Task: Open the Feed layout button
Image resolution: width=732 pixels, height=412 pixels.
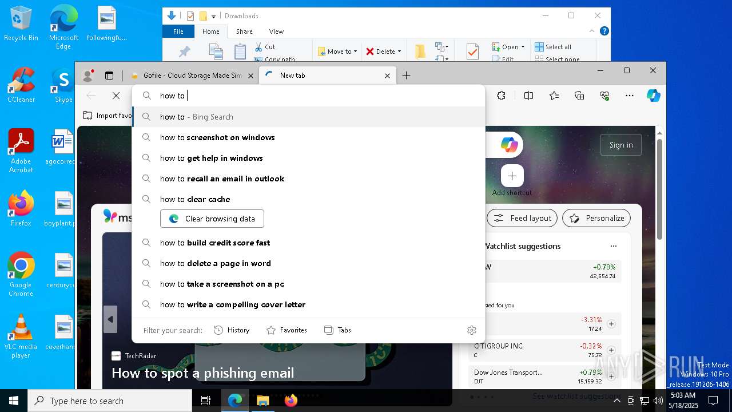Action: click(522, 218)
